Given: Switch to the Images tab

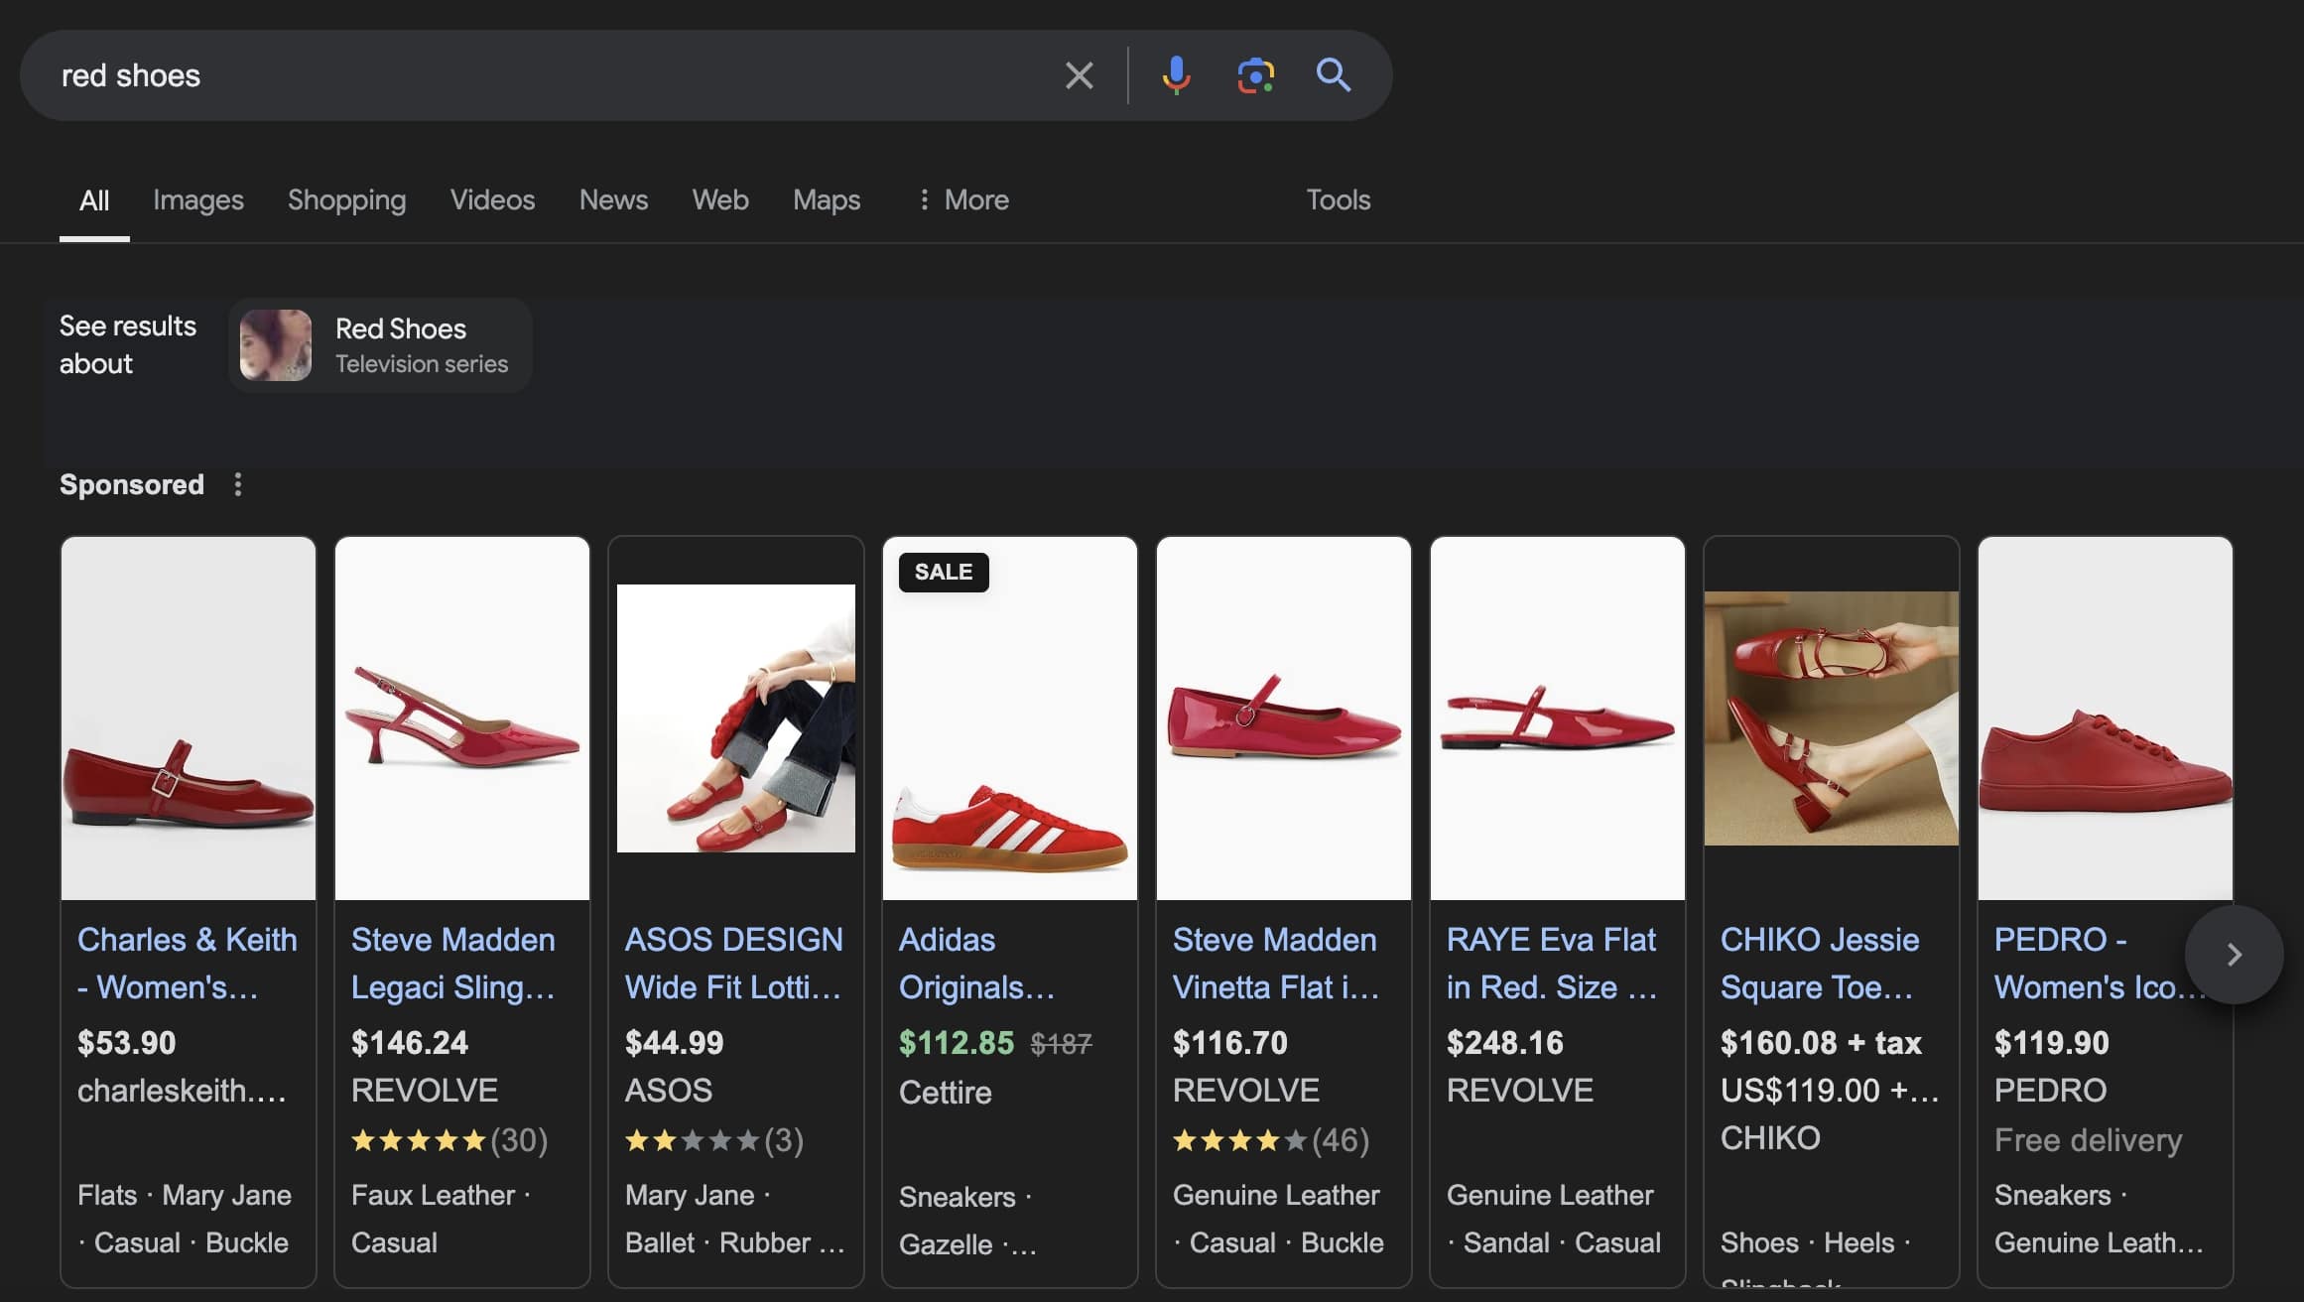Looking at the screenshot, I should coord(198,200).
